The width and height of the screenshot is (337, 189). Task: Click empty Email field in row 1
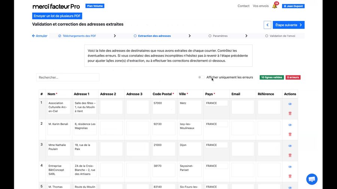click(x=243, y=107)
